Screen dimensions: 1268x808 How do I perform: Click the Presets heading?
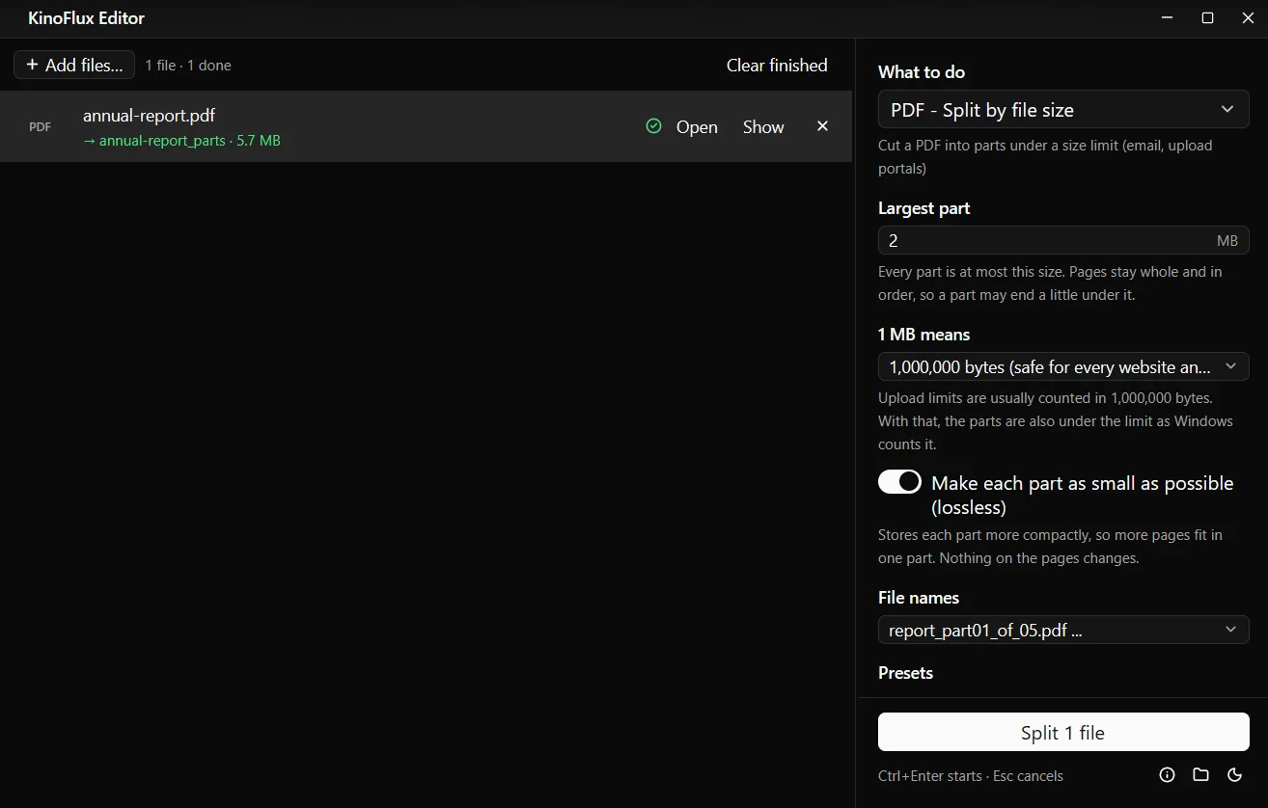click(x=905, y=673)
